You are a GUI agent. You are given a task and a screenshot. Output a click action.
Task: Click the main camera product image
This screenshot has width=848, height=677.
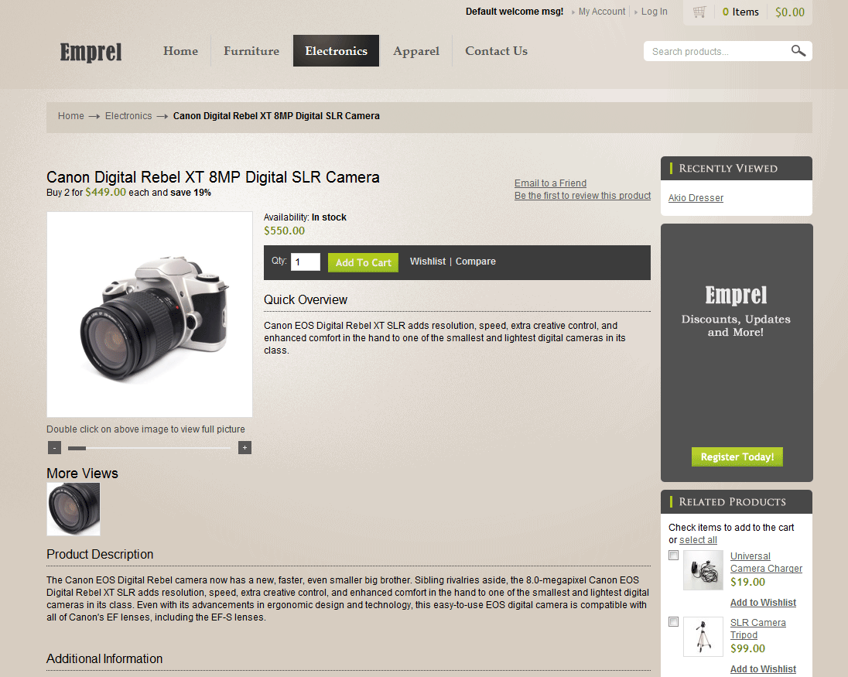coord(150,314)
